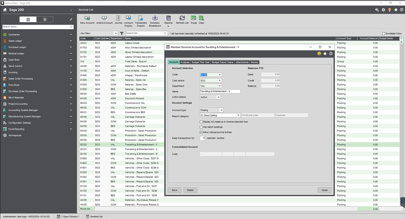Switch to the full menu list view

28,19
